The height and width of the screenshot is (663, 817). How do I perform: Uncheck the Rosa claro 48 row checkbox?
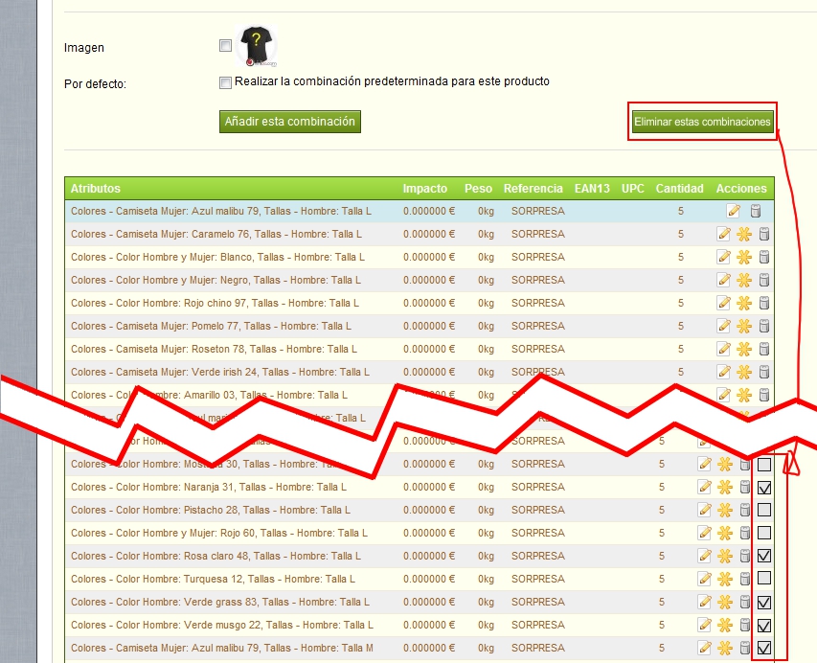[x=764, y=556]
